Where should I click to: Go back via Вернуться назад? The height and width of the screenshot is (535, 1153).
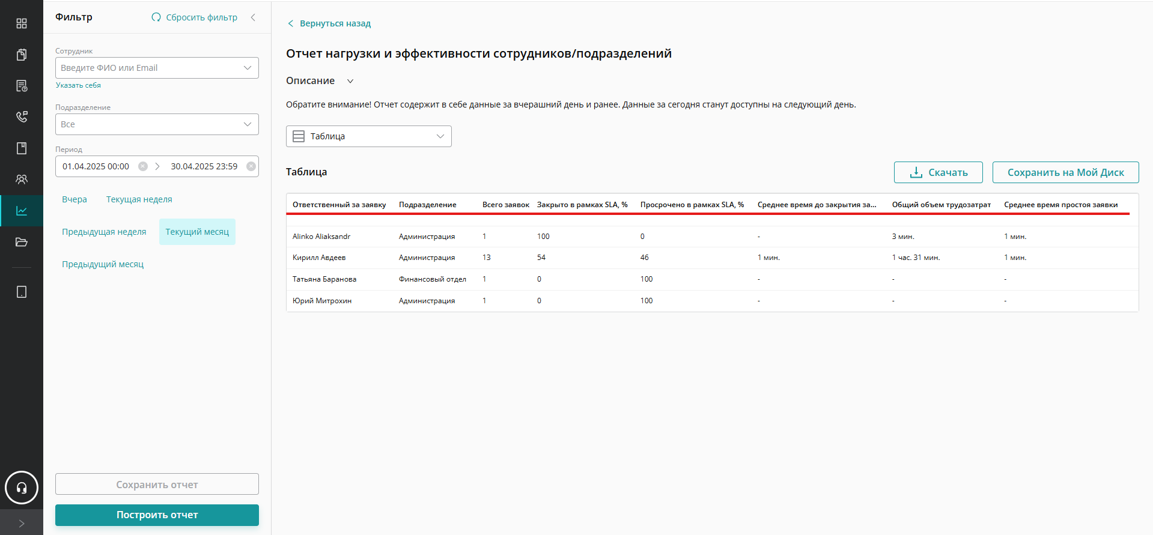329,23
